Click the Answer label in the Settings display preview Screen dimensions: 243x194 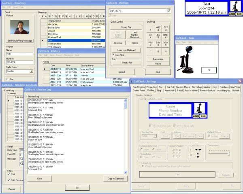pyautogui.click(x=196, y=116)
